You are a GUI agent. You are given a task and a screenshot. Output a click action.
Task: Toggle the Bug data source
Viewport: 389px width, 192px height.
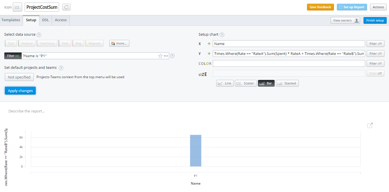pos(78,43)
